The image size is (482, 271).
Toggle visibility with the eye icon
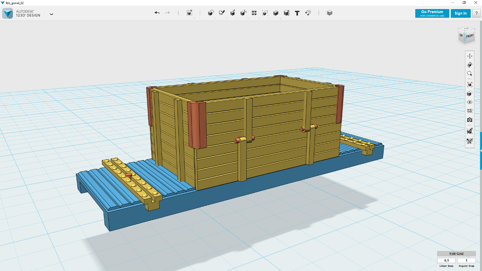click(470, 102)
